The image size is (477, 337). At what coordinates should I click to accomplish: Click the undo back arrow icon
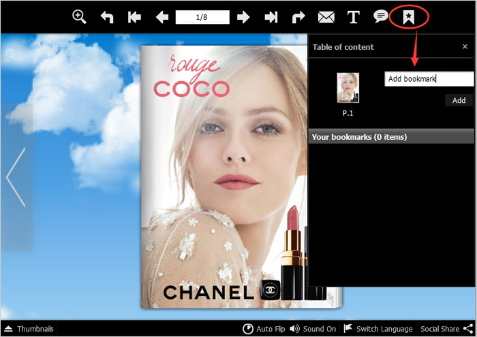click(x=107, y=17)
